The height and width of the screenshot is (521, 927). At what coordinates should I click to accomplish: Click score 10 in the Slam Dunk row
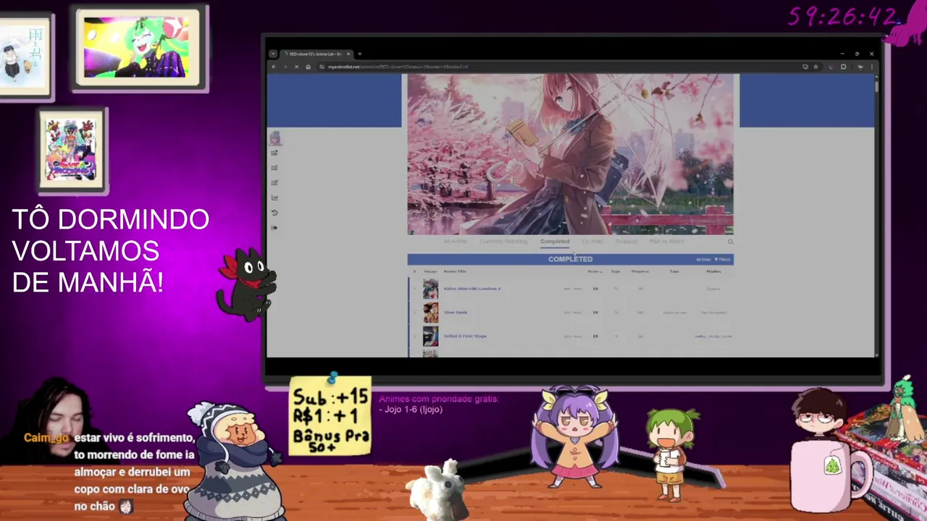tap(595, 313)
